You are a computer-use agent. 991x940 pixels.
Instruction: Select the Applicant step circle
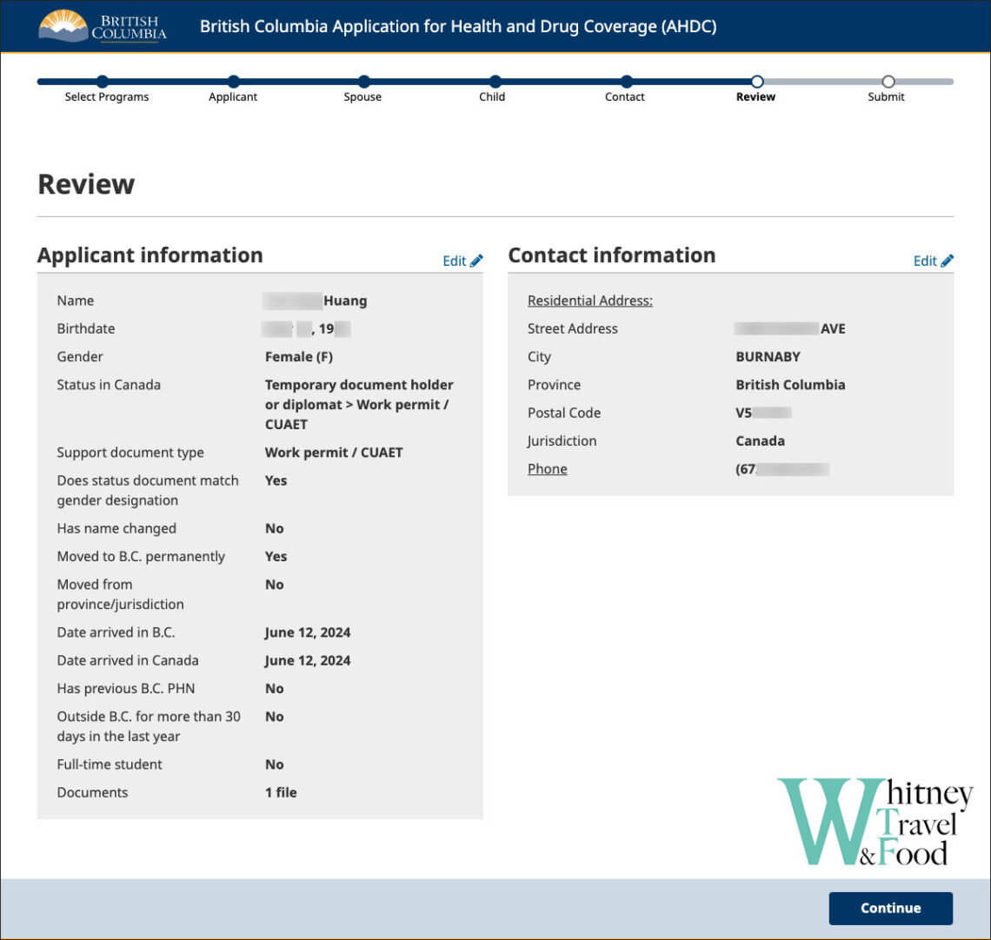(x=232, y=82)
